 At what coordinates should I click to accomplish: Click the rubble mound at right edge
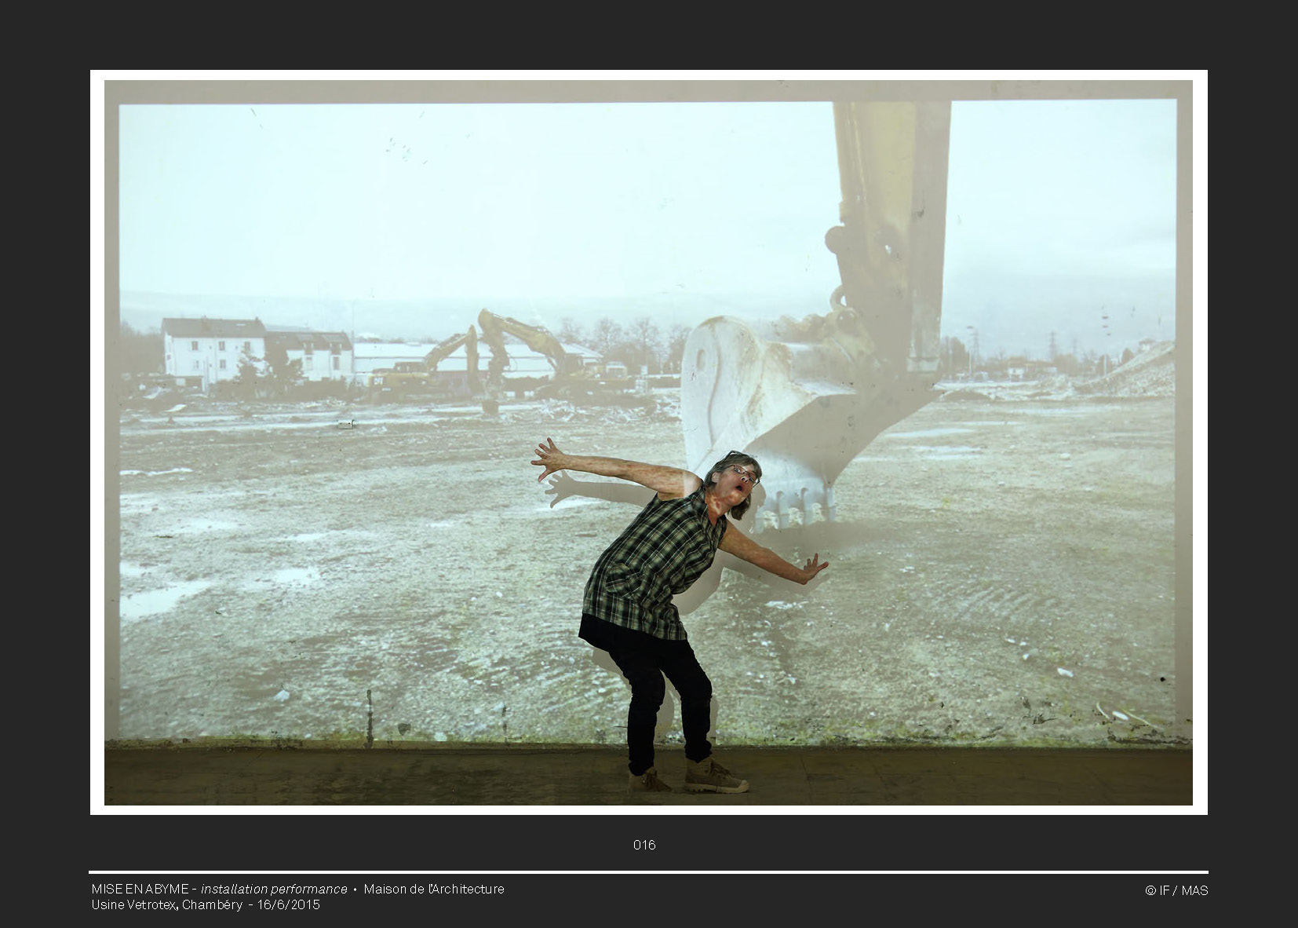[x=1134, y=373]
